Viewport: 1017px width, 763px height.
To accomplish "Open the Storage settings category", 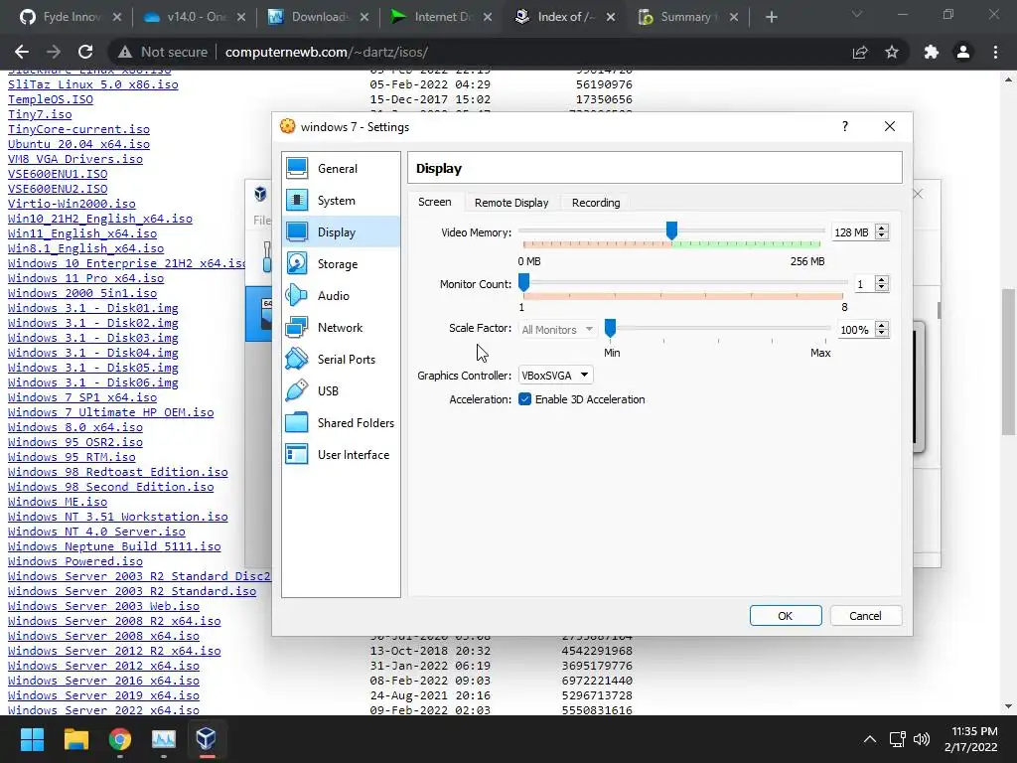I will (341, 264).
